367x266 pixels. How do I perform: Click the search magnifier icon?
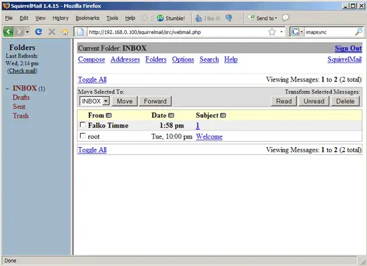358,32
